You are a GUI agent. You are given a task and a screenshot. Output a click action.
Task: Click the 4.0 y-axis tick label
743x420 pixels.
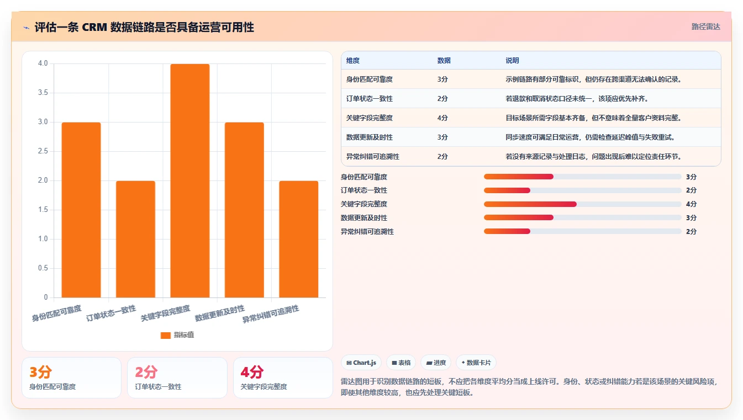pyautogui.click(x=43, y=63)
